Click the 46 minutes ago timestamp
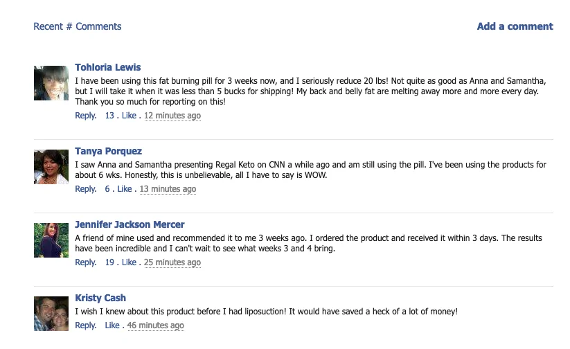This screenshot has height=349, width=570. pos(156,325)
